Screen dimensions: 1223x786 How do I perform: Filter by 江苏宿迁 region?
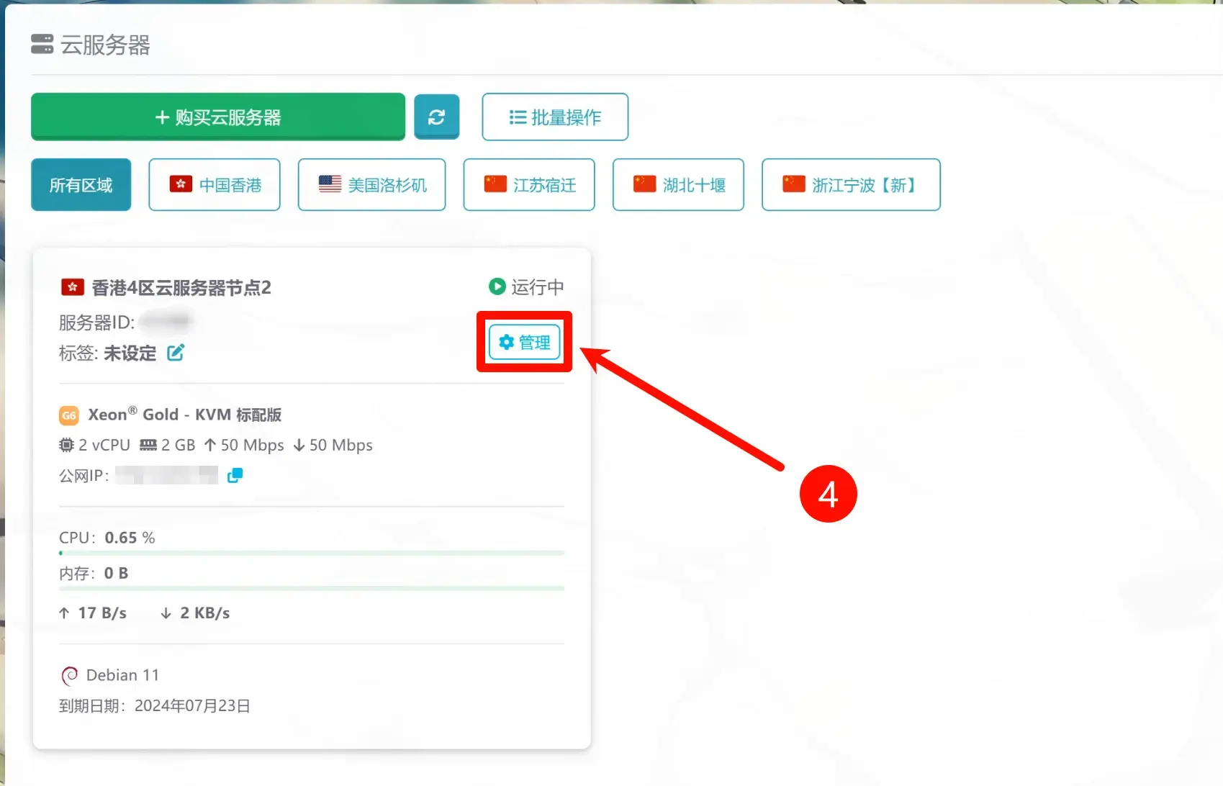click(529, 185)
